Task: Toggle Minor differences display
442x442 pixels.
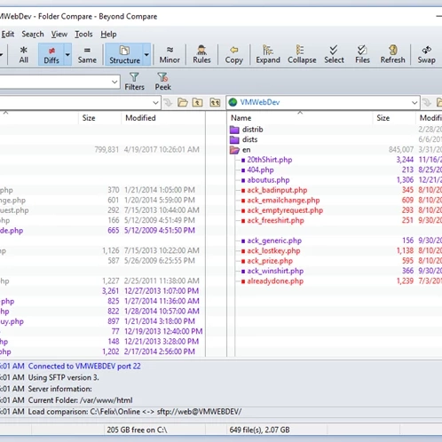Action: [170, 54]
